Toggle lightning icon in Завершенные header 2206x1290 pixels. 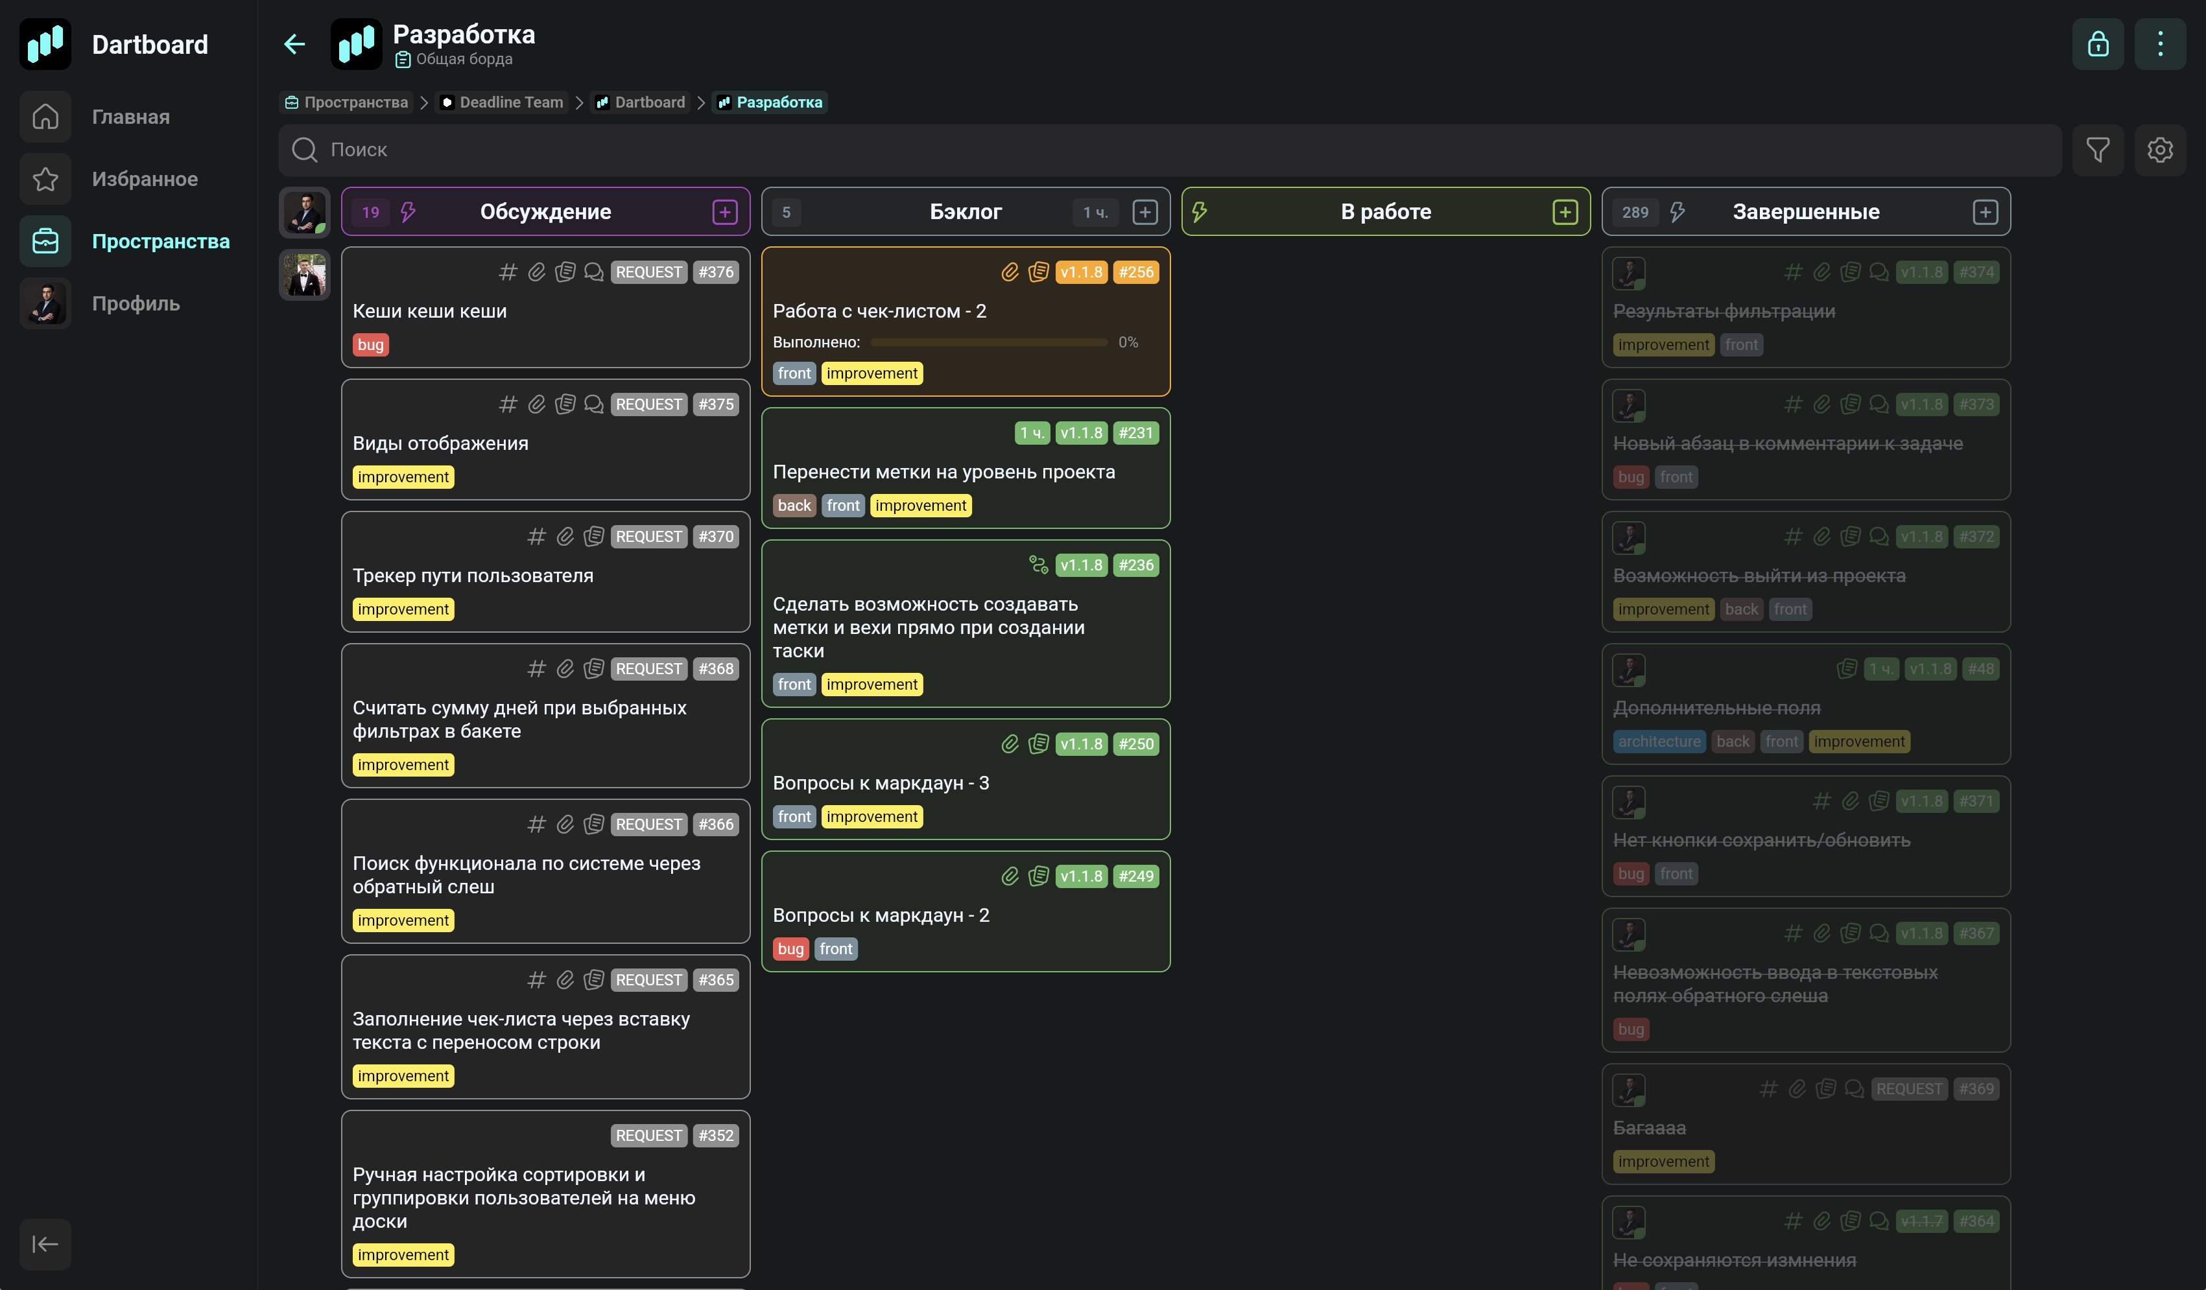pyautogui.click(x=1678, y=212)
